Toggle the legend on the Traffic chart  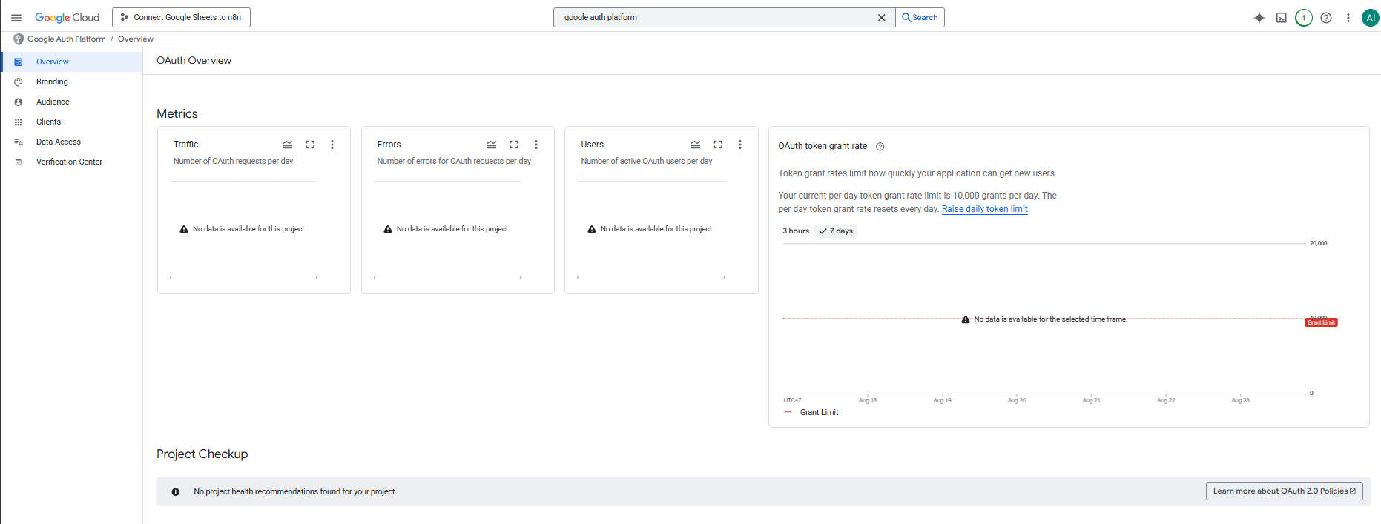(288, 145)
